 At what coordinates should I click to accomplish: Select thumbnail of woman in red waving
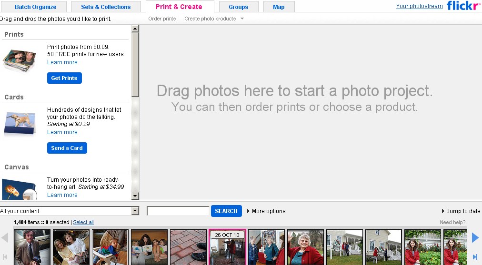(305, 247)
